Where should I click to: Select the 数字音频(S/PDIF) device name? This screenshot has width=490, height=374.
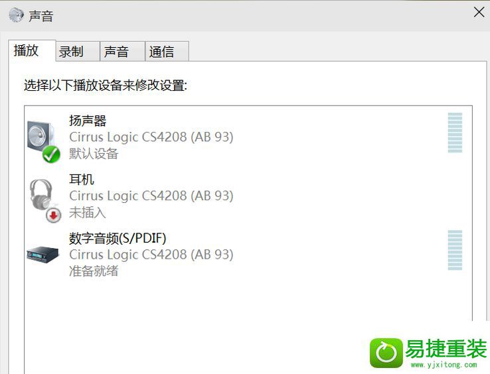(118, 238)
